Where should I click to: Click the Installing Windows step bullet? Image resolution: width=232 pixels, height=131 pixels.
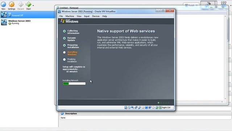(64, 52)
